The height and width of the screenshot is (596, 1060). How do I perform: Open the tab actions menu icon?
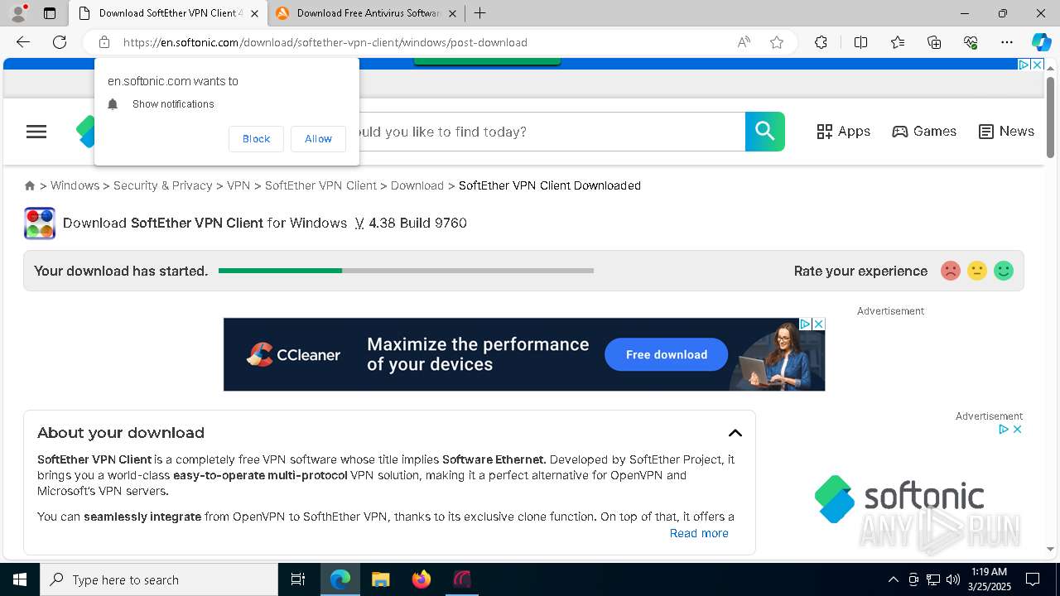point(50,13)
